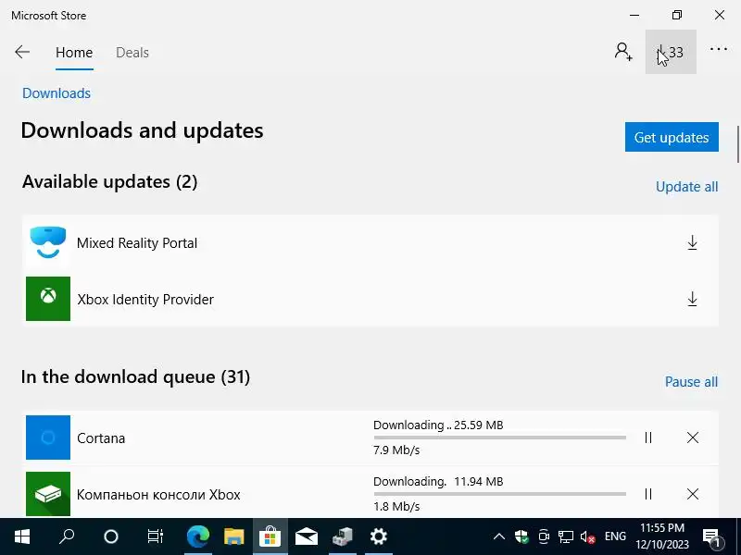The width and height of the screenshot is (741, 555).
Task: Open Xbox Identity Provider app icon
Action: (48, 299)
